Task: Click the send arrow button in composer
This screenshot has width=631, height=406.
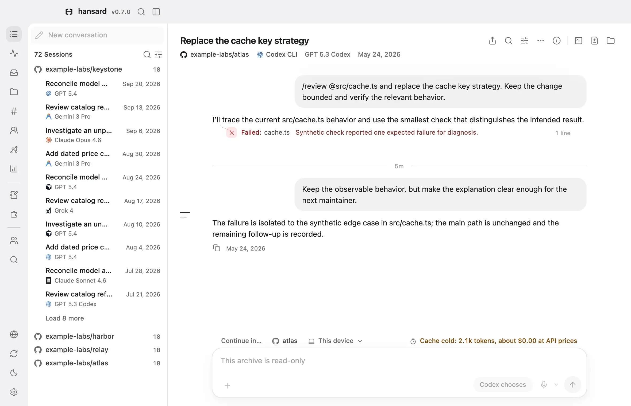Action: [572, 385]
